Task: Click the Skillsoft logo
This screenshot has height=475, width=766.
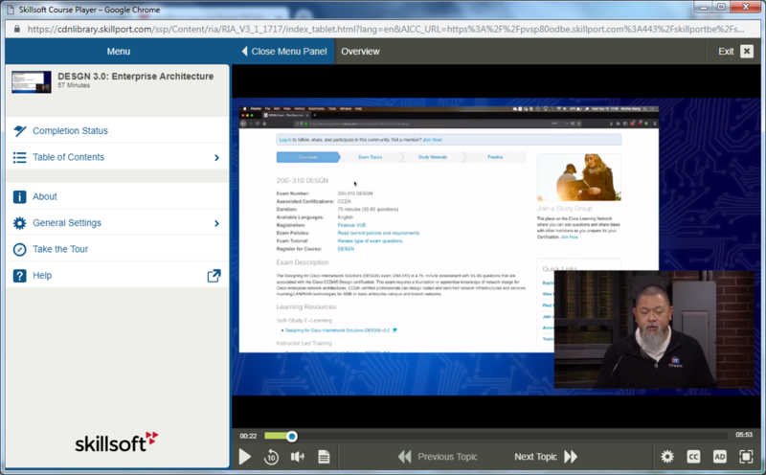Action: (117, 441)
